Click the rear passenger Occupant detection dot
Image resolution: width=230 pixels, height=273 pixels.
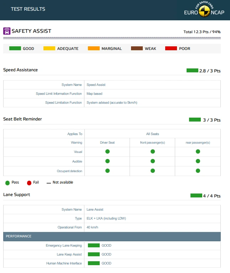198,171
